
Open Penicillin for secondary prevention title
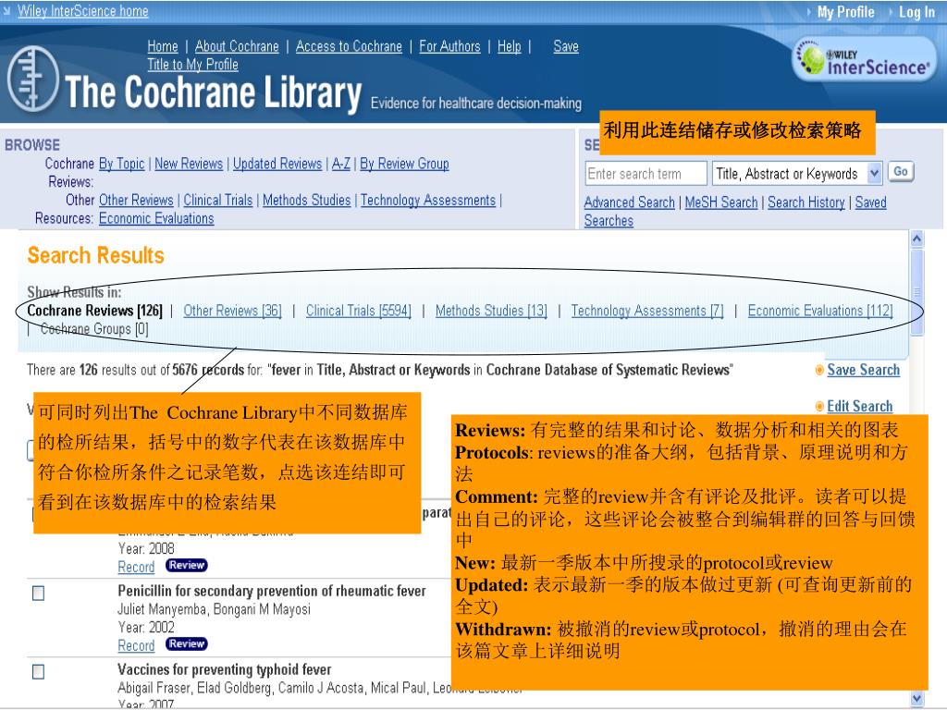pos(272,591)
